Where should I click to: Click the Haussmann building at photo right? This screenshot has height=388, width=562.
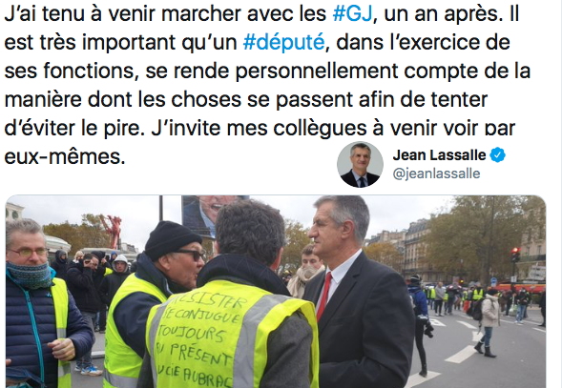coord(418,249)
